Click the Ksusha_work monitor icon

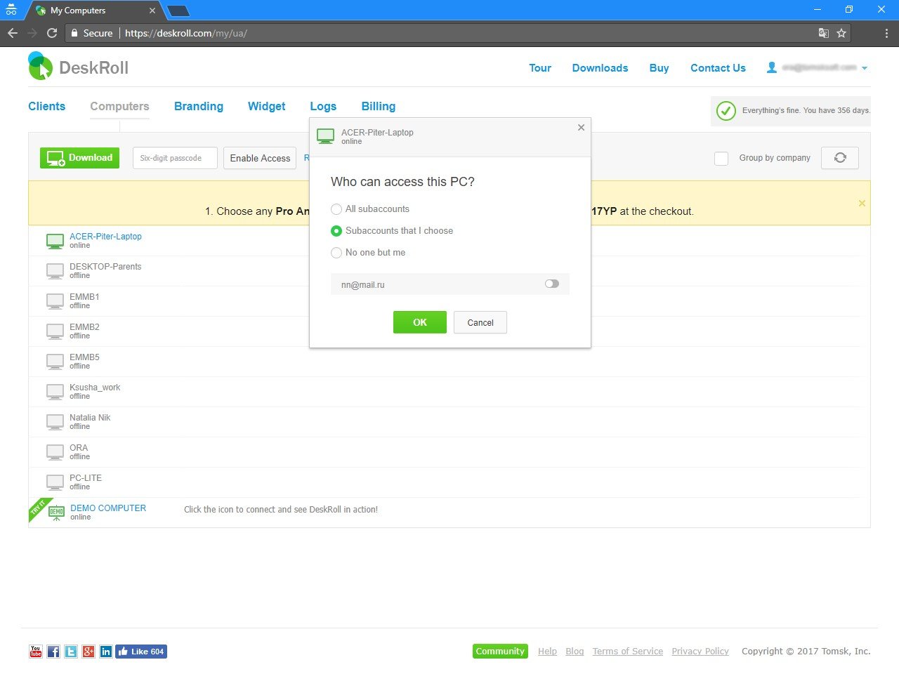55,392
